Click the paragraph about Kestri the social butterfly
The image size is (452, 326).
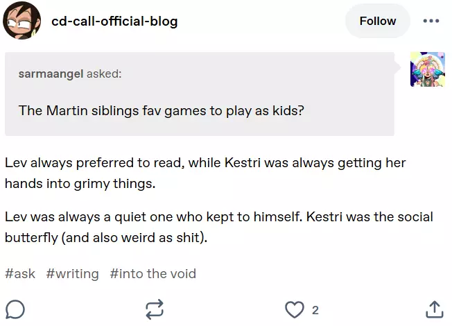click(219, 228)
